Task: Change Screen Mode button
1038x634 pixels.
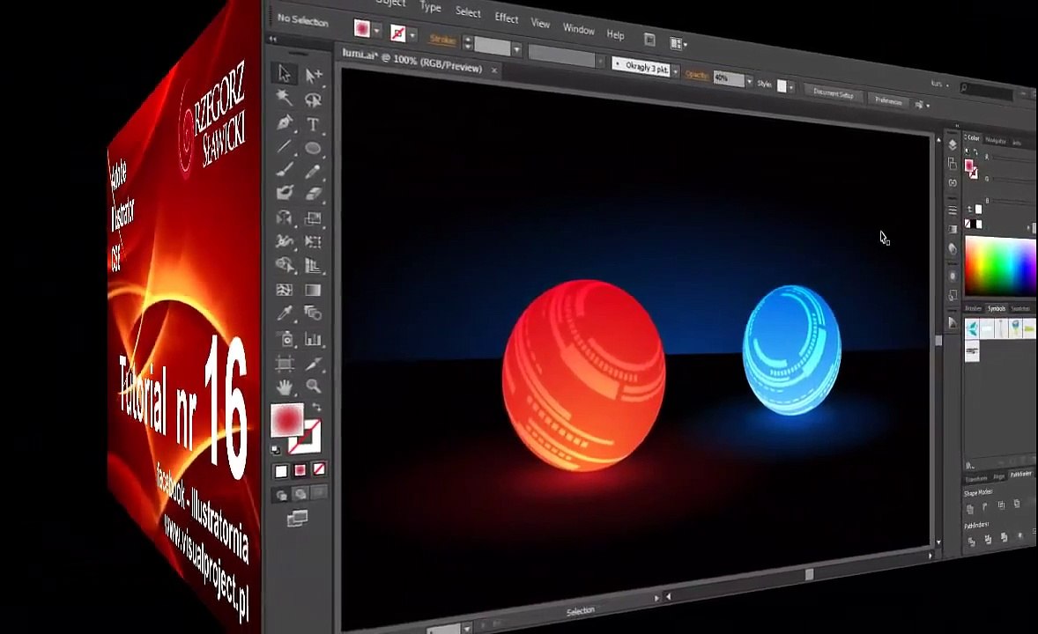Action: click(x=297, y=518)
